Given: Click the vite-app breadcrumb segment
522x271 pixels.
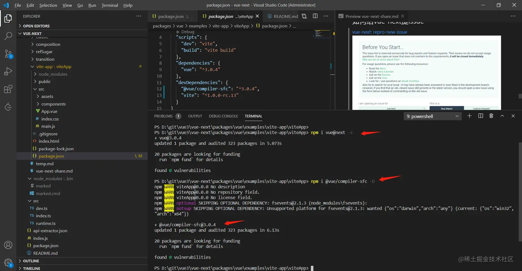Looking at the screenshot, I should pos(221,26).
